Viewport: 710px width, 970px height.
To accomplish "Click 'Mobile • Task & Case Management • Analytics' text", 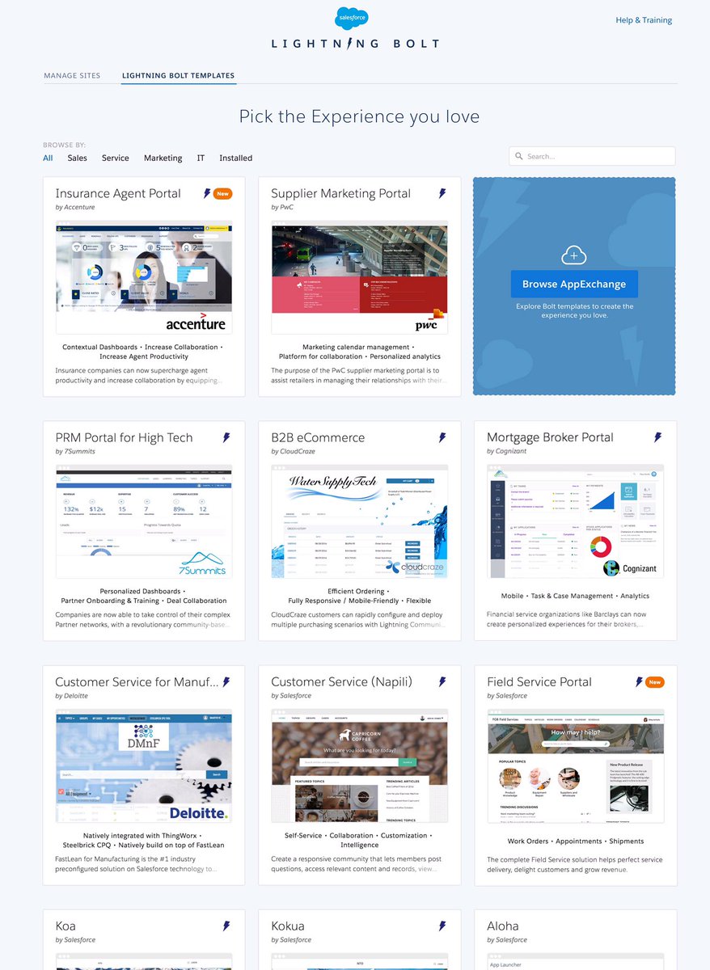I will coord(576,597).
